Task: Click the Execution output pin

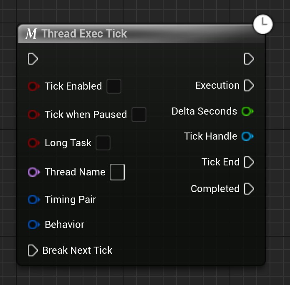Action: tap(249, 85)
